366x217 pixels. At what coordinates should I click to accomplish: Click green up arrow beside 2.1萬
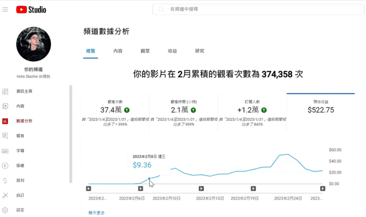coord(193,110)
